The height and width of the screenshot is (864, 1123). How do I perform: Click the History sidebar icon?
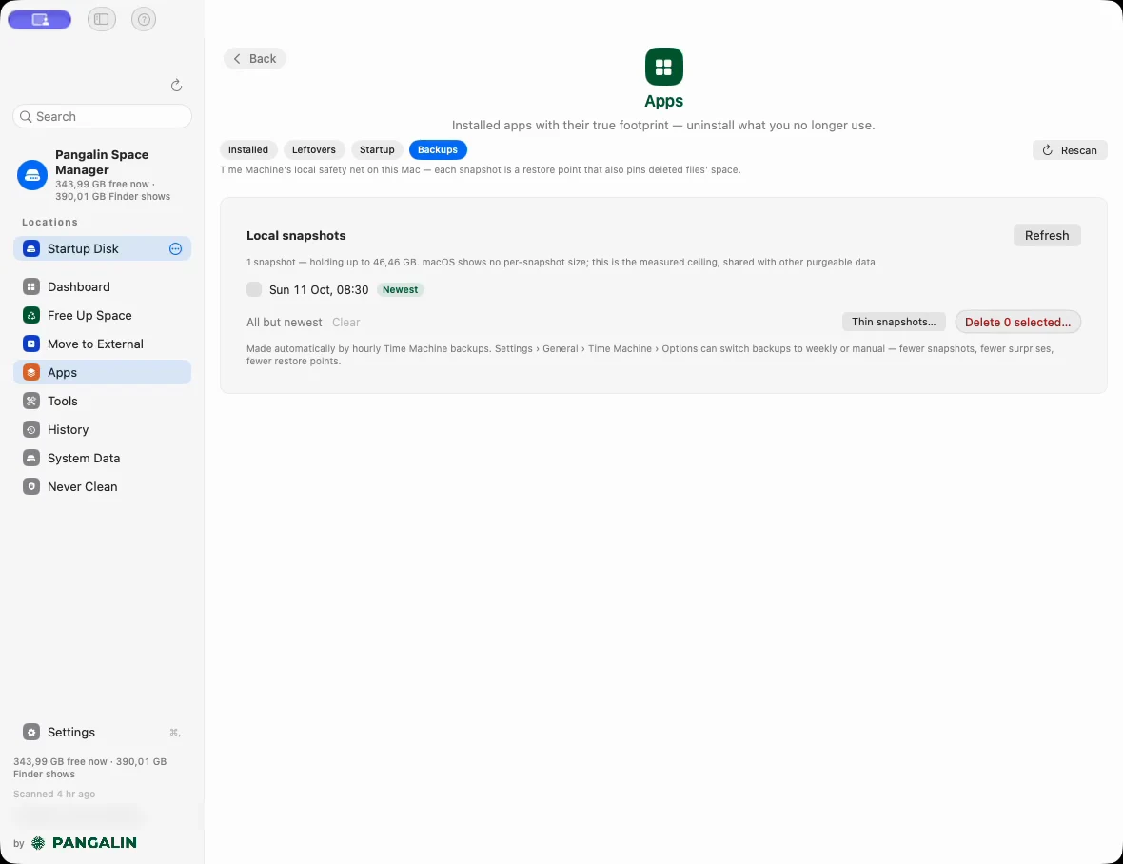coord(30,429)
